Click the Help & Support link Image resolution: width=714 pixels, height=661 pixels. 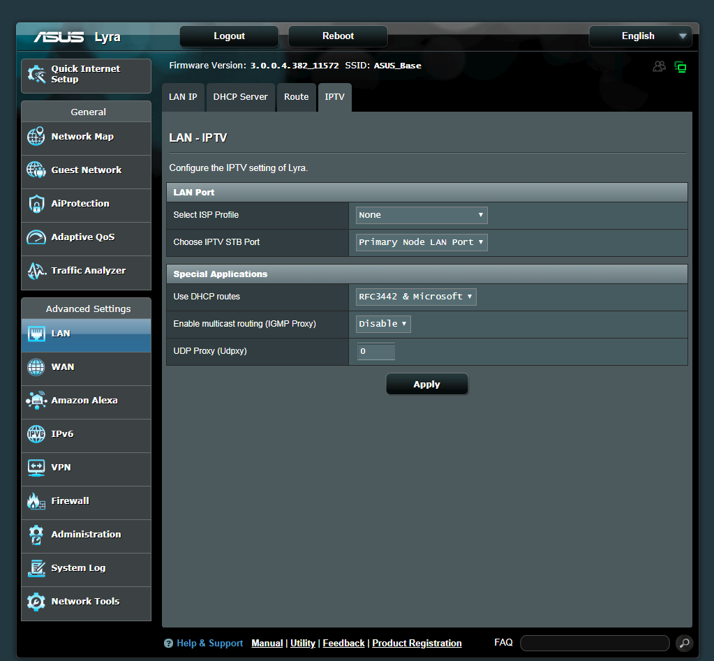point(210,644)
